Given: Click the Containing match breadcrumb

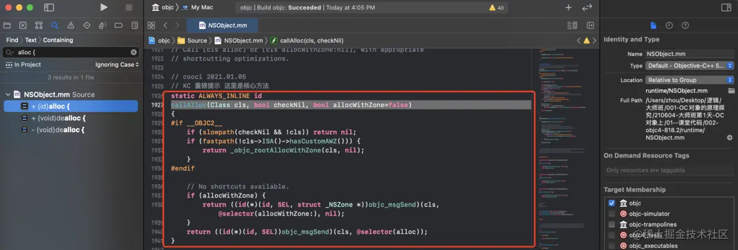Looking at the screenshot, I should pyautogui.click(x=58, y=40).
